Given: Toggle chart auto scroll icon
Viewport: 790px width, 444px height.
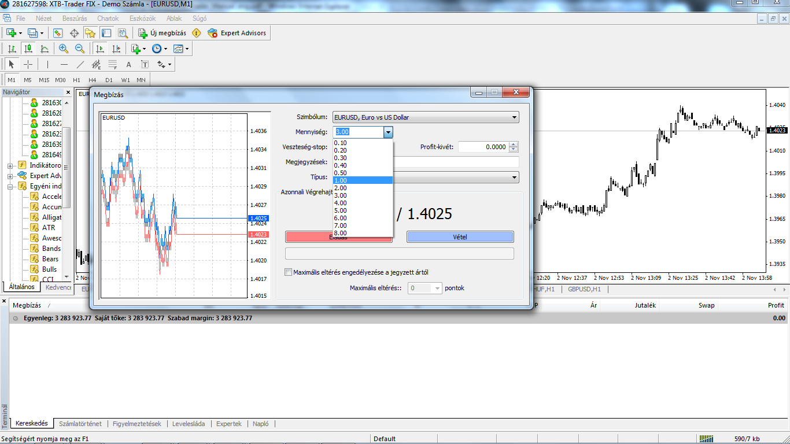Looking at the screenshot, I should (x=100, y=49).
